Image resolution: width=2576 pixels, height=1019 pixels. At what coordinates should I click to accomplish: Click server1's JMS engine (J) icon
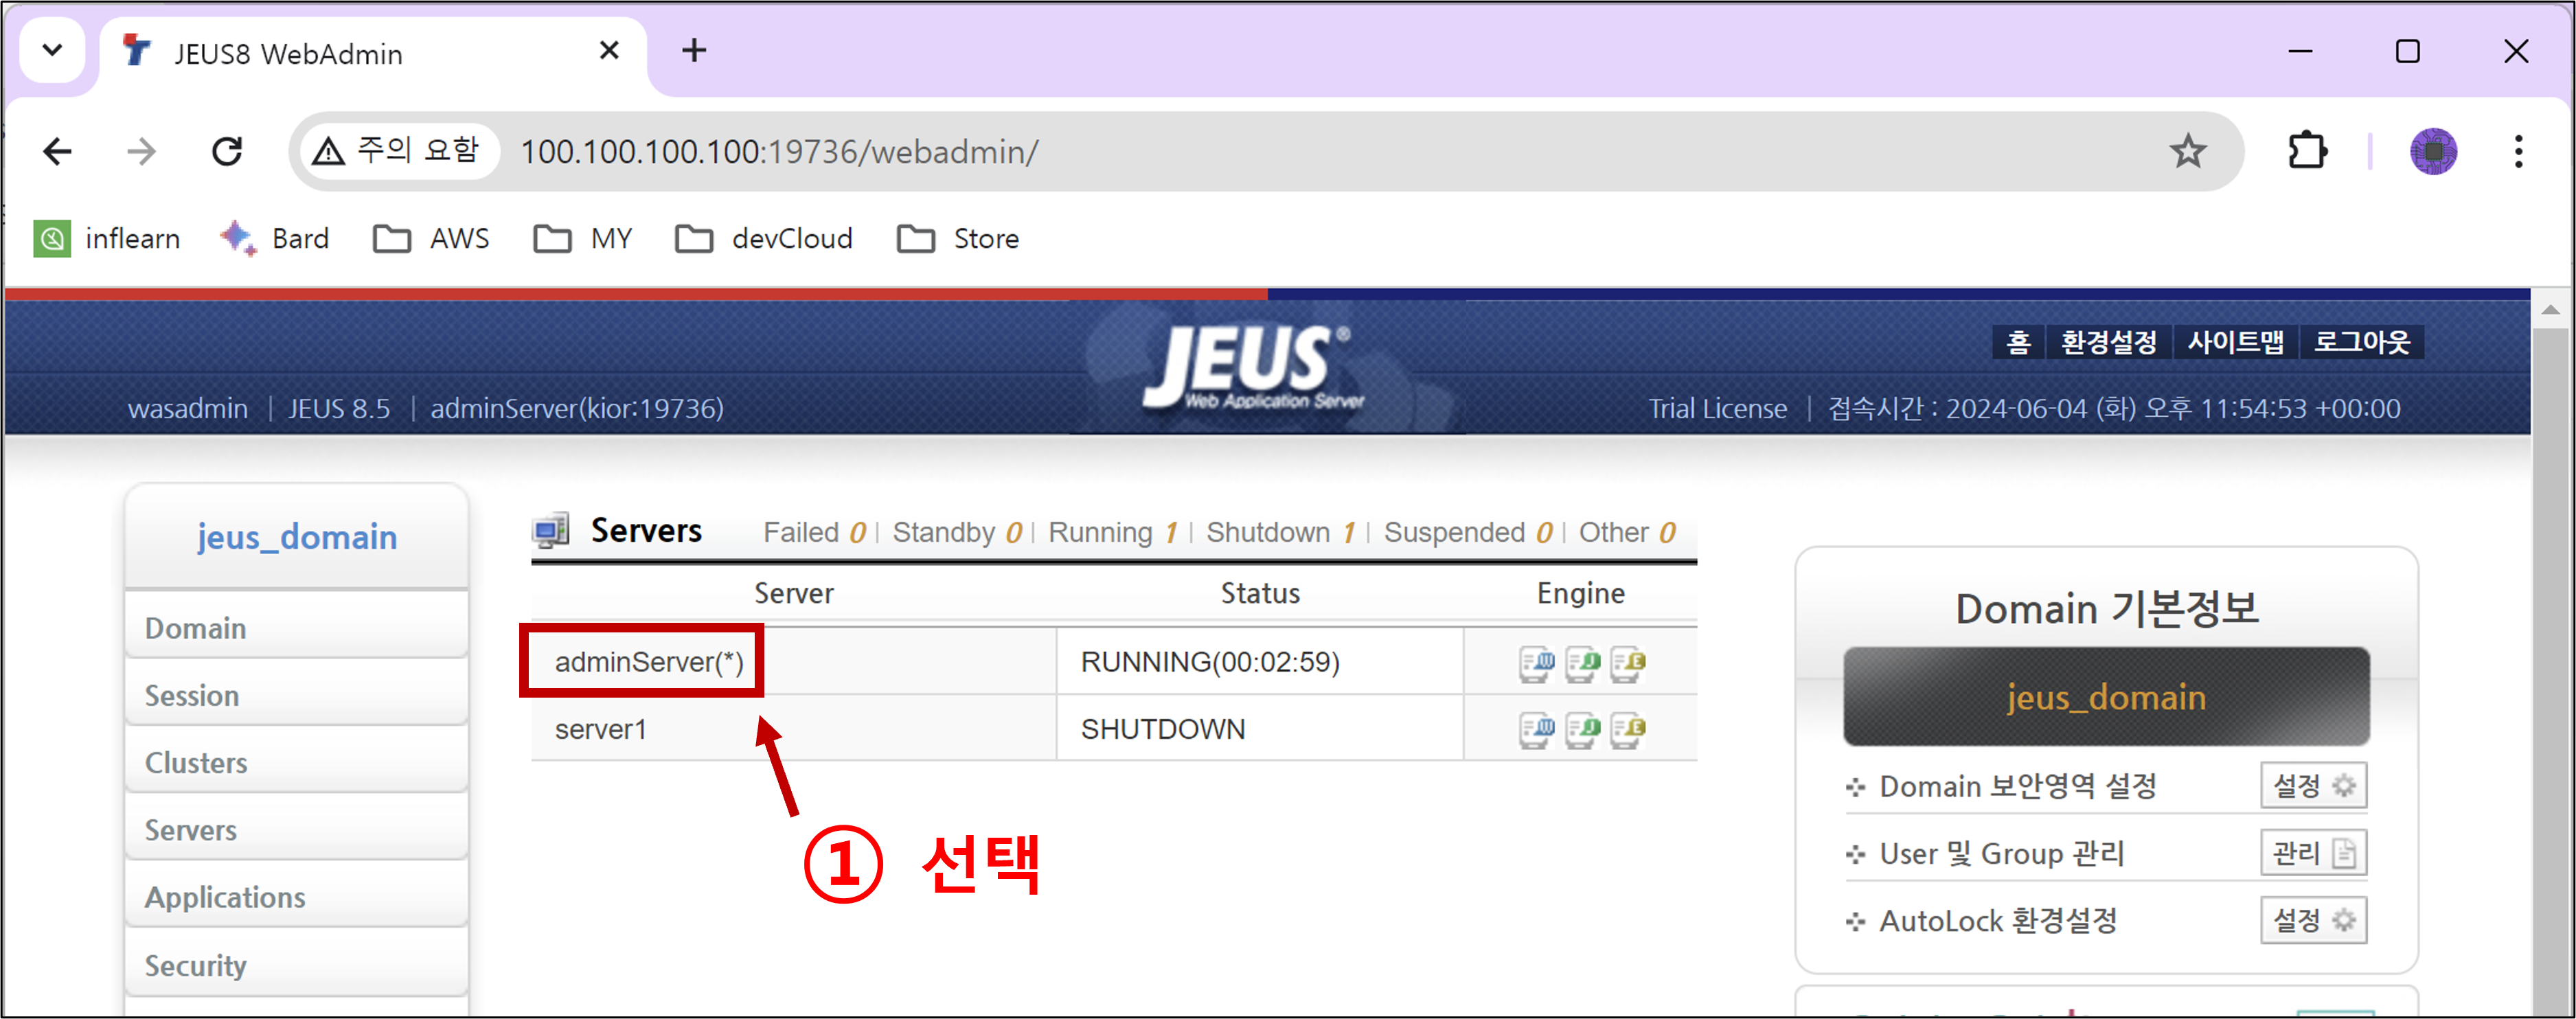tap(1582, 730)
